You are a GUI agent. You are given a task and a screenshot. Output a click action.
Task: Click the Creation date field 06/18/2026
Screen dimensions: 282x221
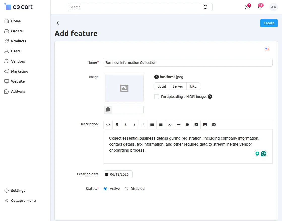point(118,174)
